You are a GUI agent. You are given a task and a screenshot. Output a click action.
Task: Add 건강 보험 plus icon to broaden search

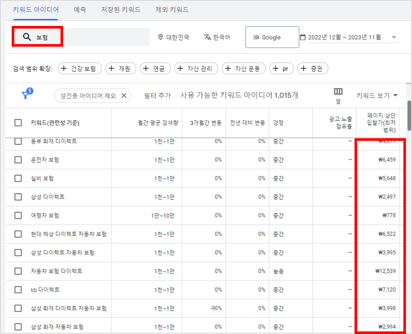64,69
